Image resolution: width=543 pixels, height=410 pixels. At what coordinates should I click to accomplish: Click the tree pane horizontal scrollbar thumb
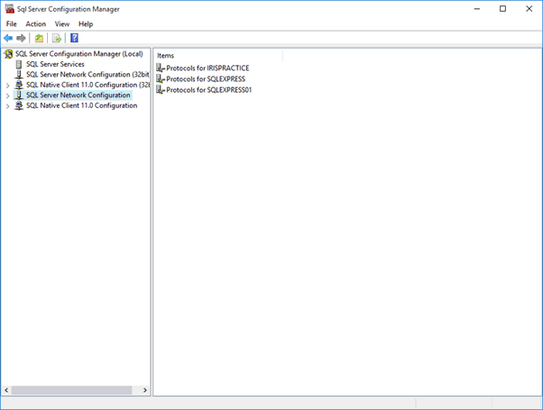pyautogui.click(x=71, y=390)
